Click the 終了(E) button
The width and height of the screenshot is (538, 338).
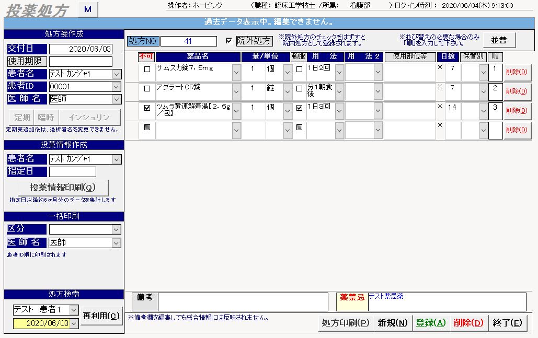[508, 323]
